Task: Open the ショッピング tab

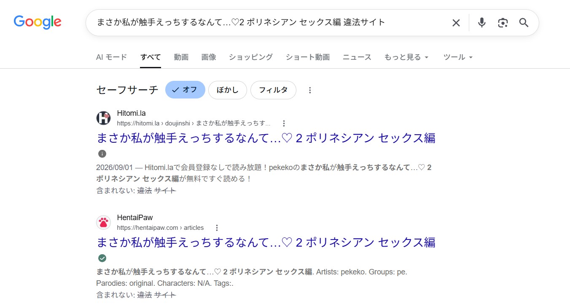Action: click(x=251, y=57)
